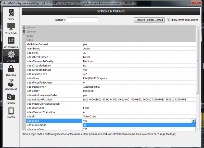Open the Licenses padlock icon
Image resolution: width=204 pixels, height=148 pixels.
tap(11, 69)
